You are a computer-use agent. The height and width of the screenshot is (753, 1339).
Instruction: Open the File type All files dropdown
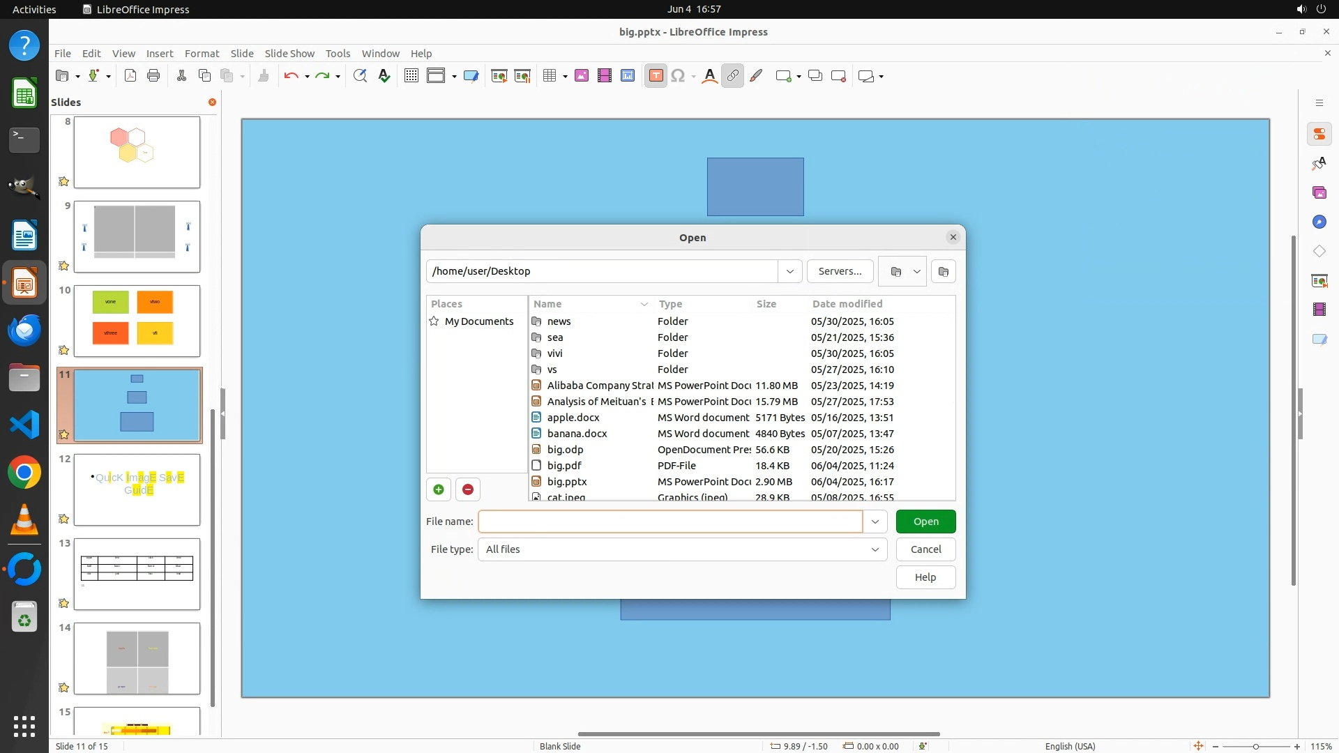pos(875,549)
